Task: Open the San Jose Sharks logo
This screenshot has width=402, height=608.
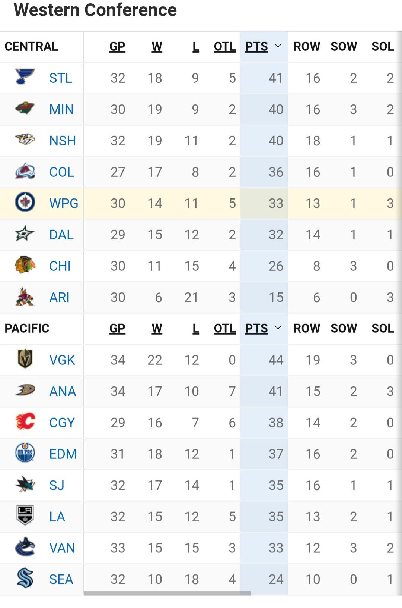Action: pyautogui.click(x=25, y=485)
